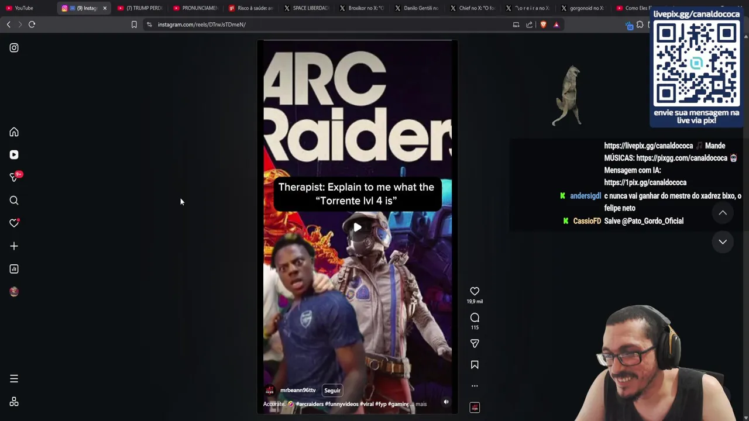
Task: Go to next reel with down chevron
Action: (723, 241)
